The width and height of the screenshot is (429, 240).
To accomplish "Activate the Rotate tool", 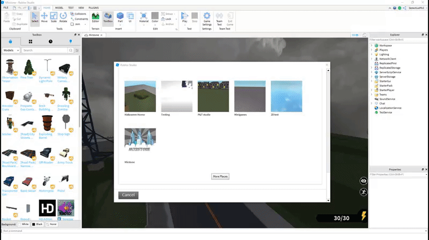I will (63, 18).
